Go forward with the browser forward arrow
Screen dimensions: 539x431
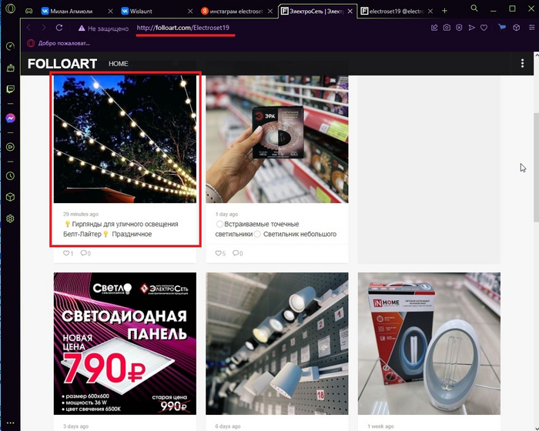(44, 28)
